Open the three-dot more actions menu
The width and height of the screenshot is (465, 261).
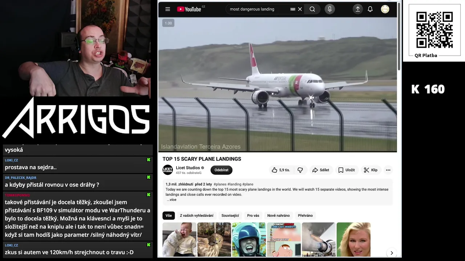click(388, 170)
